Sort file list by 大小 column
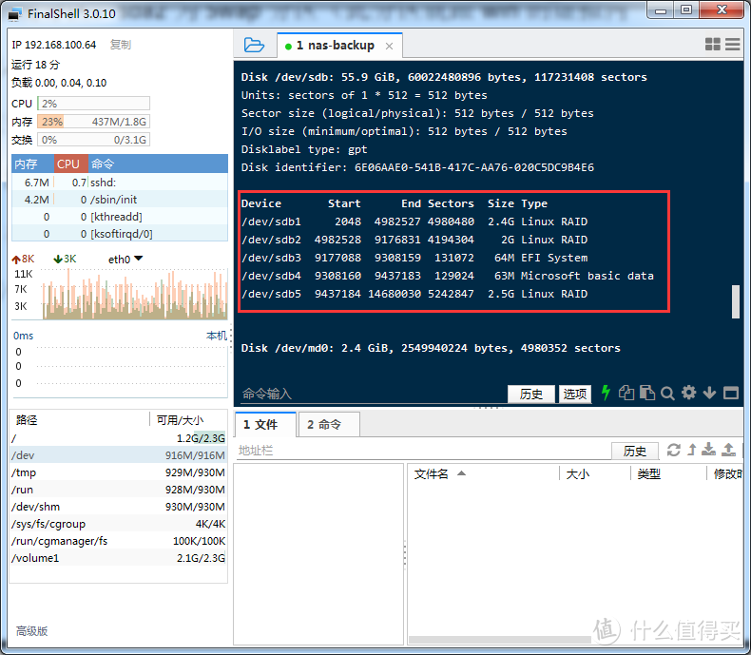Screen dimensions: 751x655 [x=595, y=474]
